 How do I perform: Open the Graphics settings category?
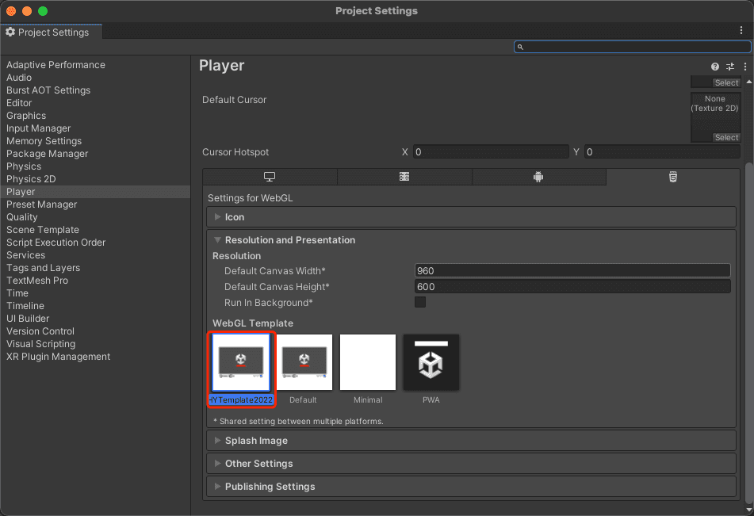(26, 116)
